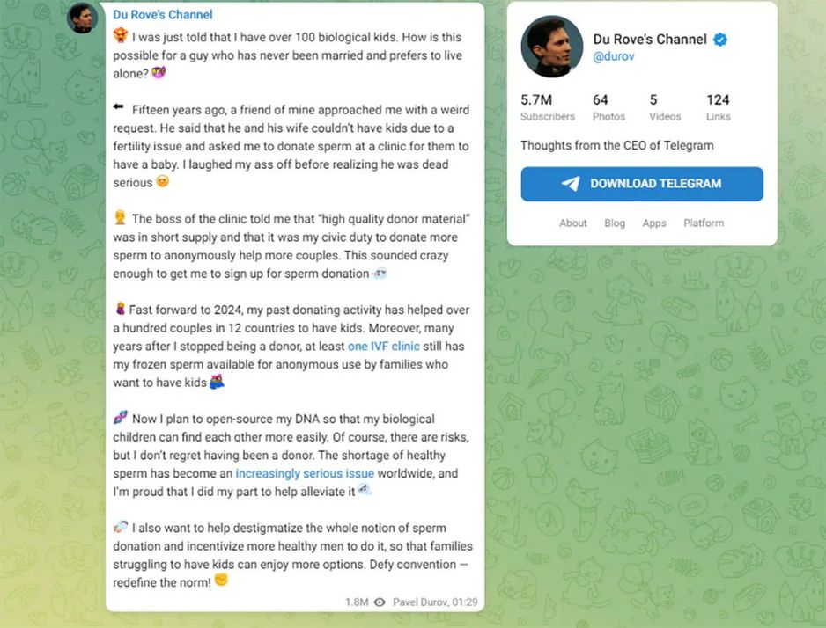
Task: Click the paper plane Telegram icon
Action: pos(571,184)
